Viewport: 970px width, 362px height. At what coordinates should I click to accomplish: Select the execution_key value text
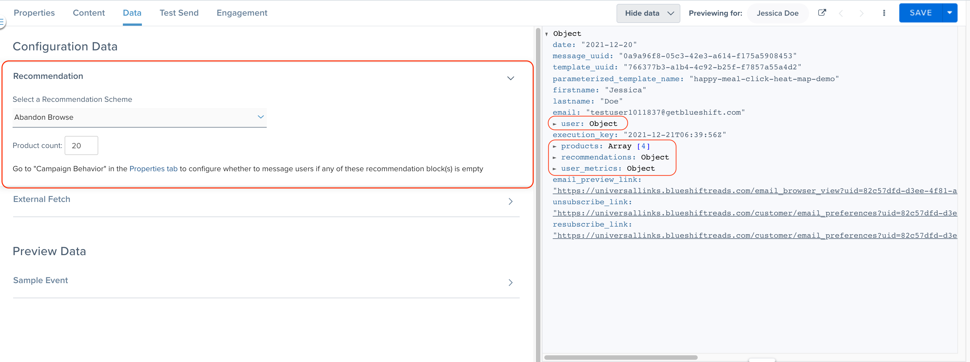(675, 135)
